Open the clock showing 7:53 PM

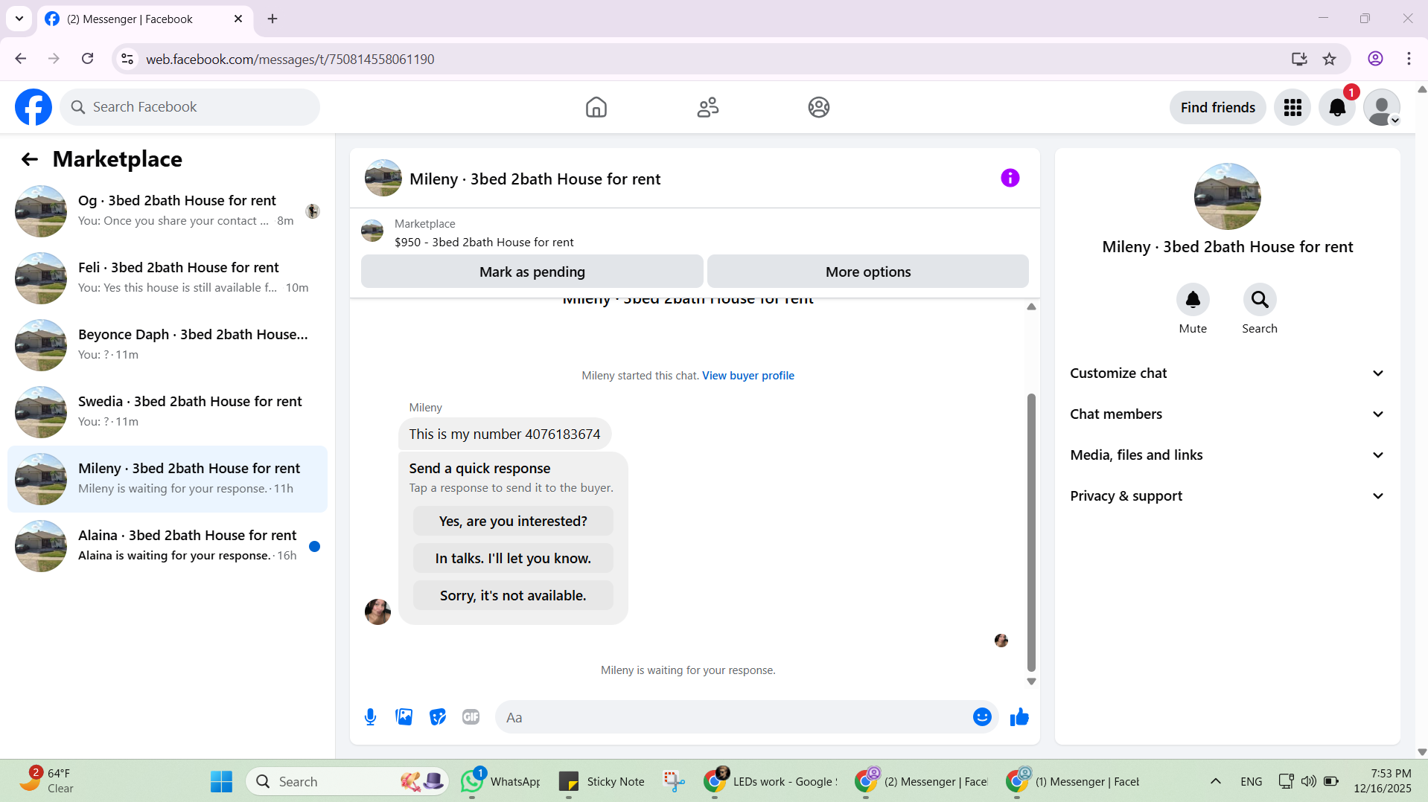(1382, 781)
